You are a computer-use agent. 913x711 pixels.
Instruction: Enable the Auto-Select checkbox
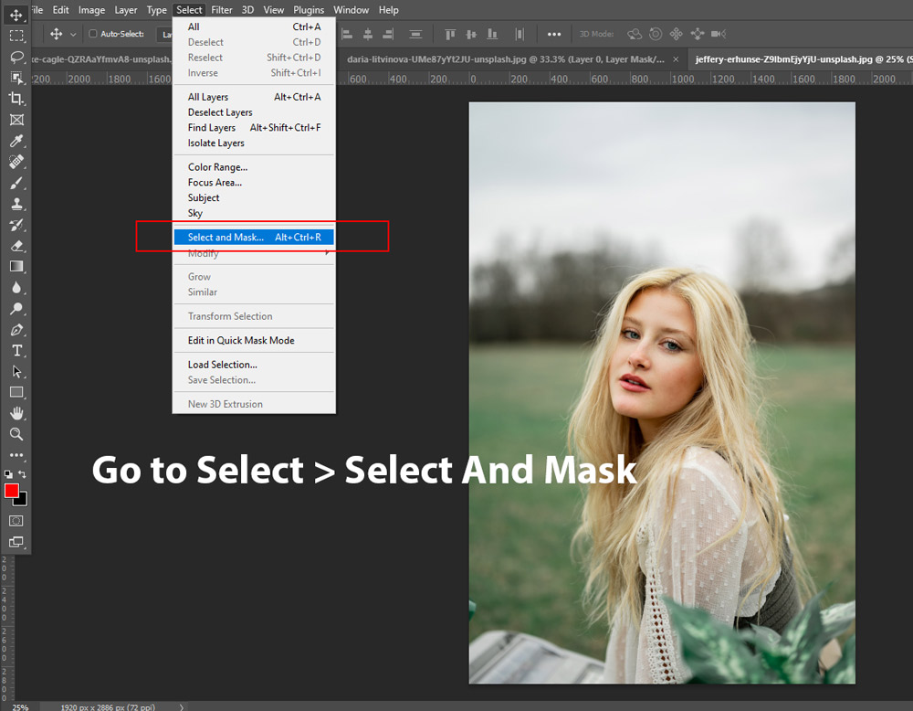(x=94, y=34)
